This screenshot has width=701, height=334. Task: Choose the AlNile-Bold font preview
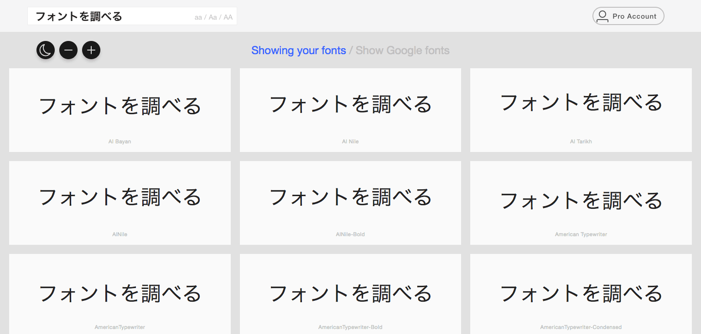tap(350, 203)
